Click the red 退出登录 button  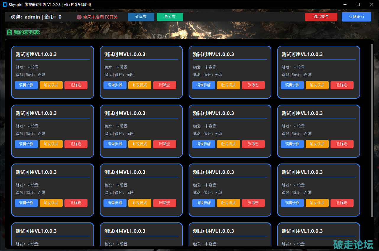tap(321, 17)
